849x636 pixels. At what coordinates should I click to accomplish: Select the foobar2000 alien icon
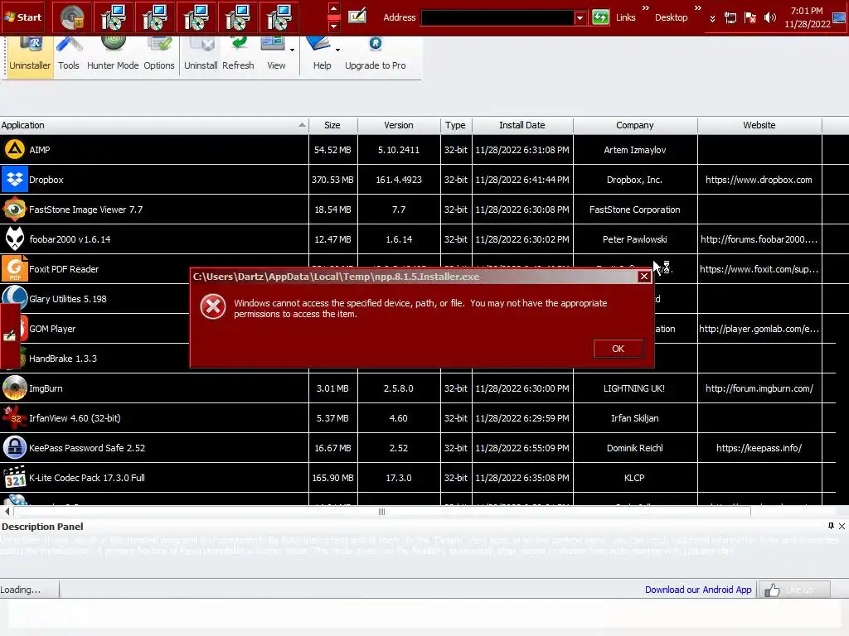[x=15, y=238]
